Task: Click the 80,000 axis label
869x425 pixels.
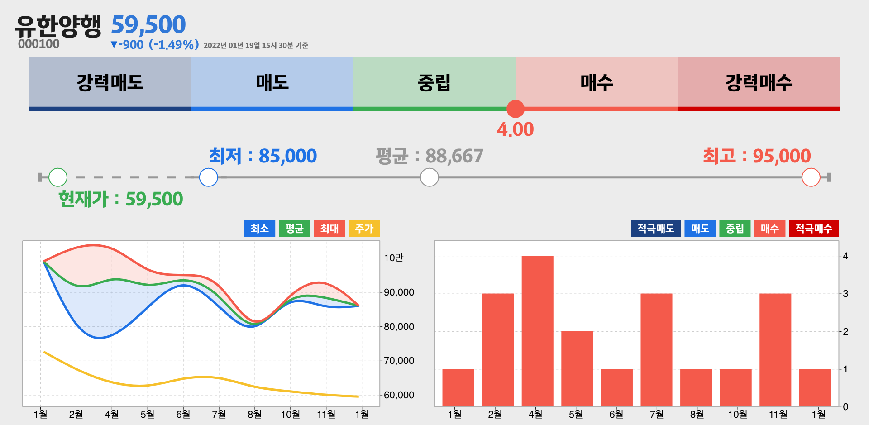Action: (x=399, y=326)
